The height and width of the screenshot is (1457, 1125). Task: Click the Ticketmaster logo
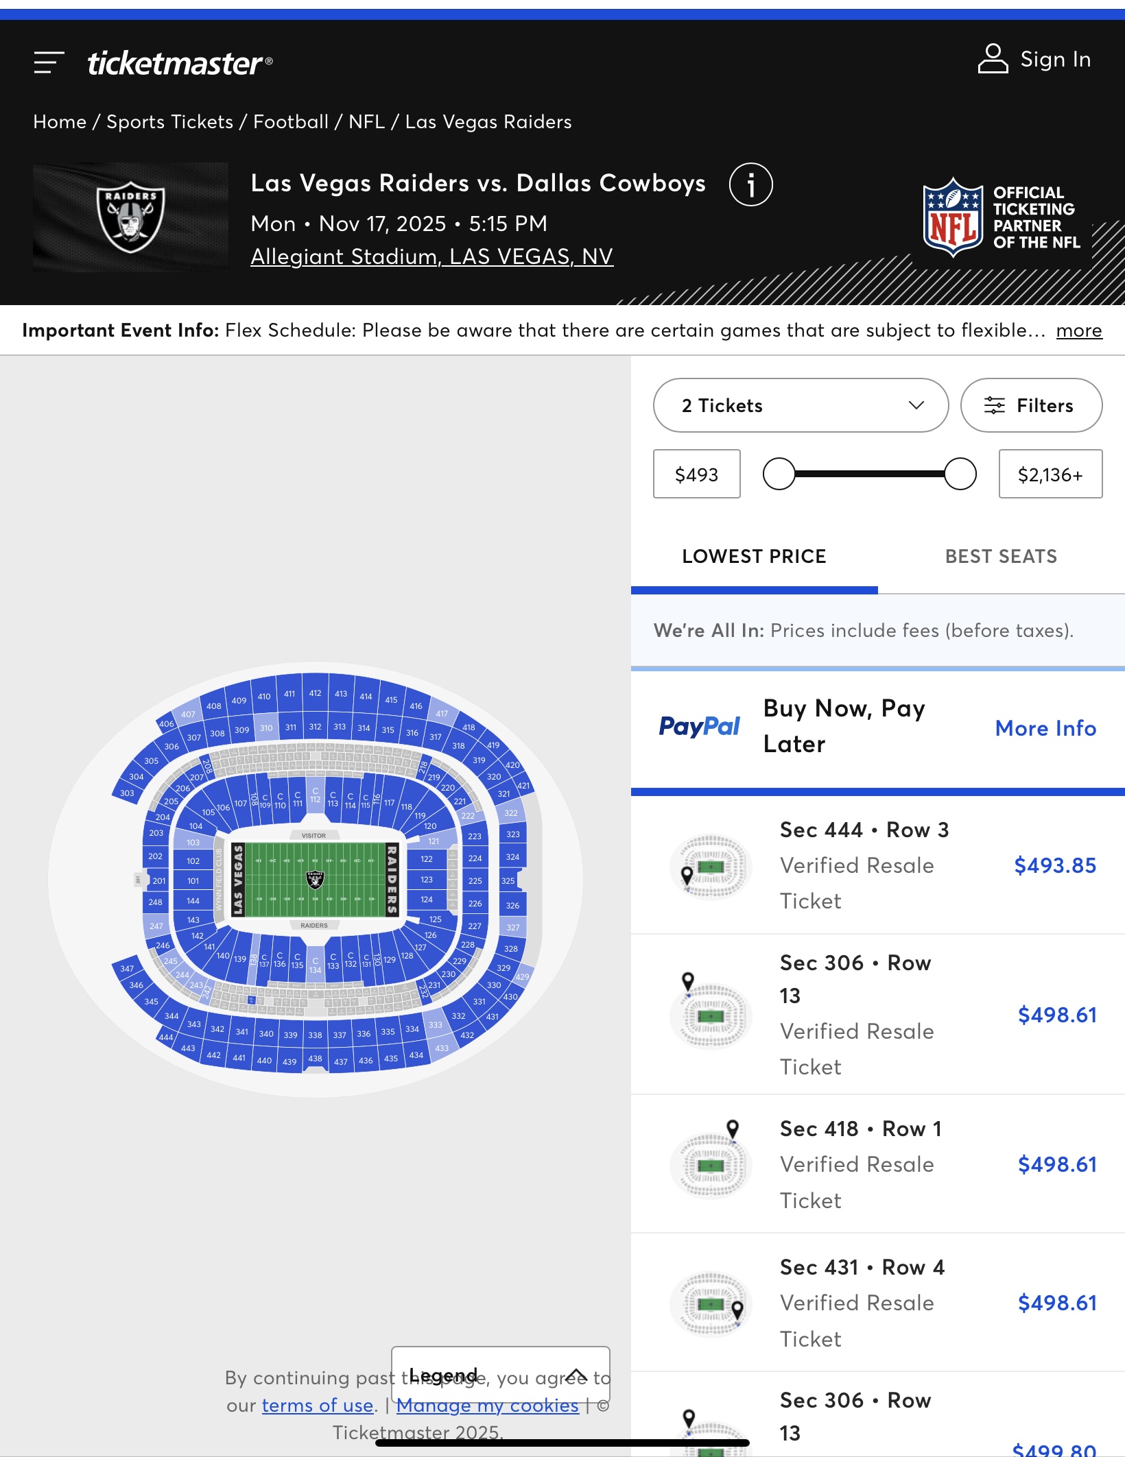(x=180, y=63)
